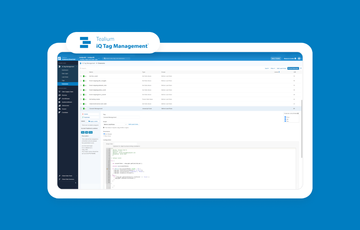Click the Resource Center link
The image size is (360, 230).
click(289, 59)
